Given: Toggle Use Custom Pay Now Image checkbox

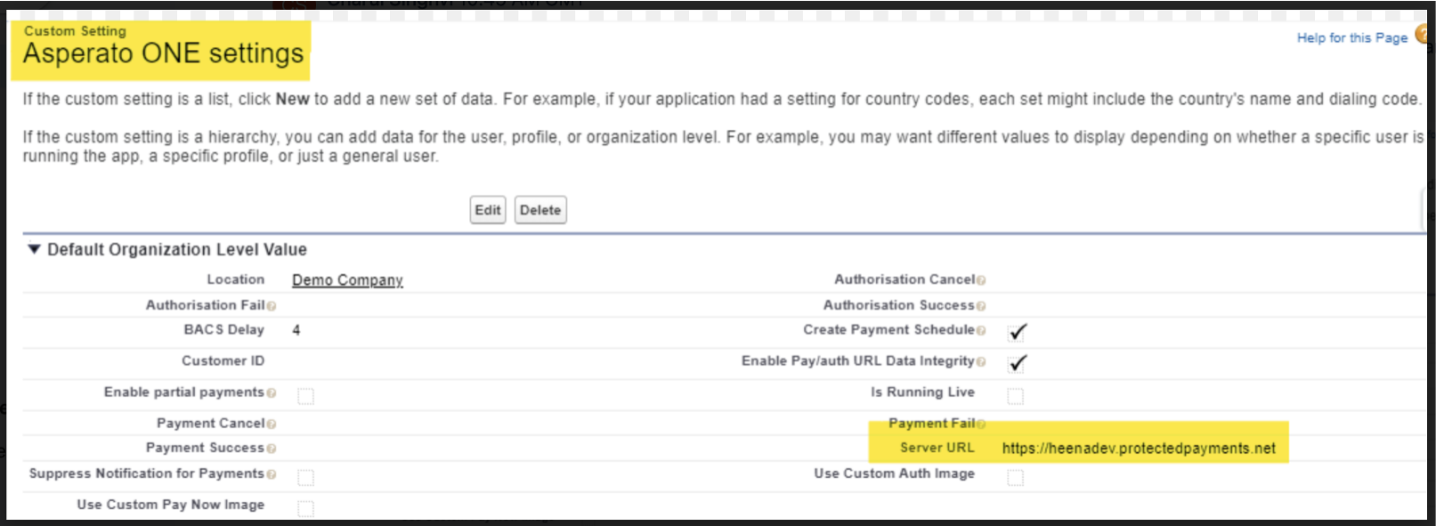Looking at the screenshot, I should [305, 508].
